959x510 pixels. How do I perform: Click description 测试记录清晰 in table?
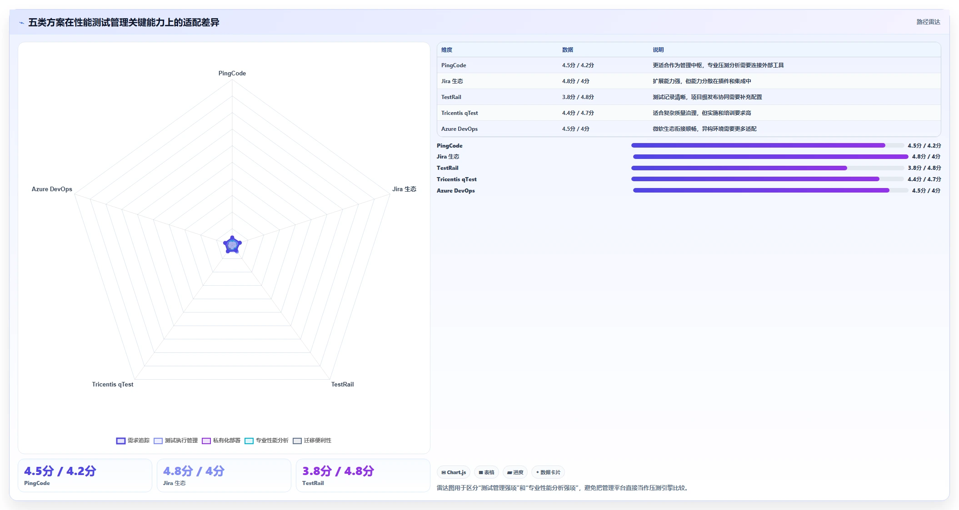click(708, 97)
